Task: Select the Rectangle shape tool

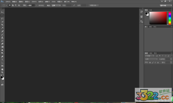Action: click(2, 66)
